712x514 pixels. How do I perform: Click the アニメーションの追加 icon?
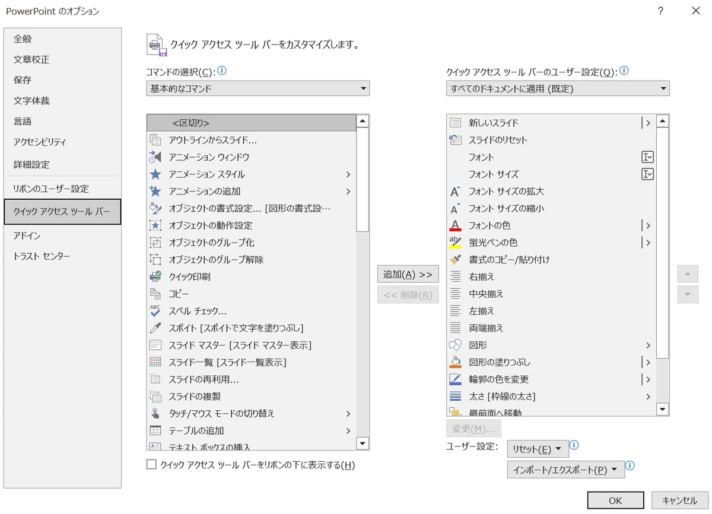click(x=155, y=191)
